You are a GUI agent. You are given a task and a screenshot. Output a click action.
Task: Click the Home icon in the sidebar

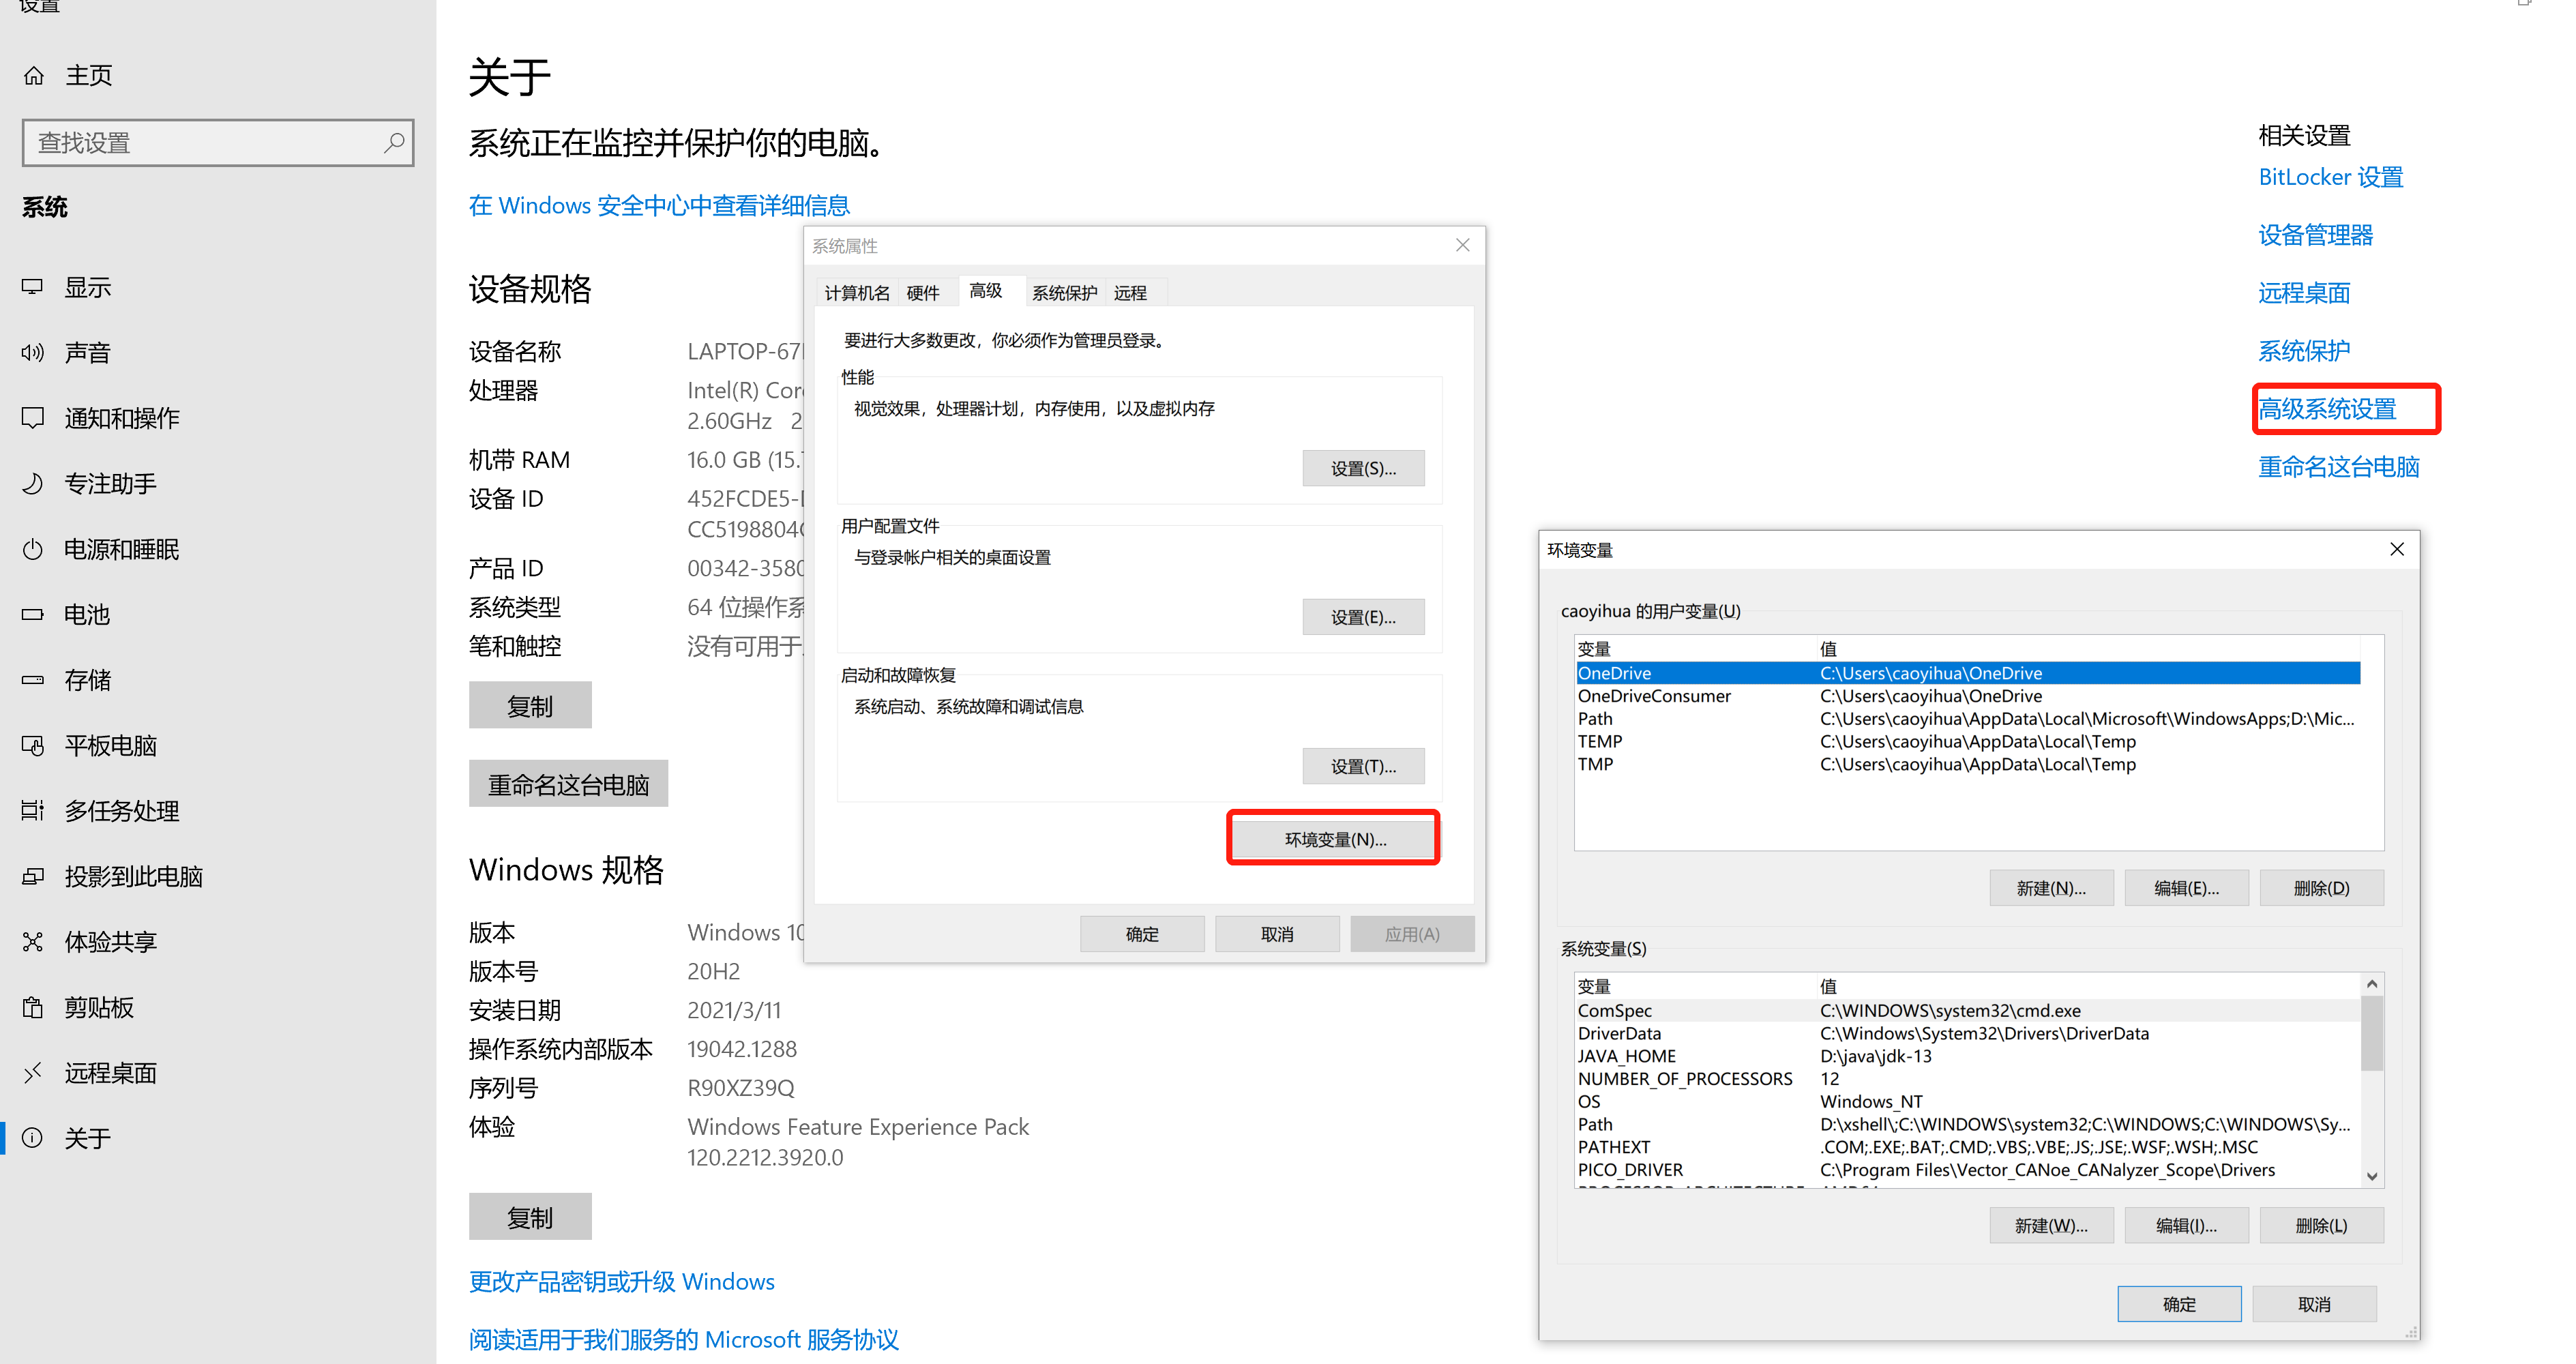[34, 76]
